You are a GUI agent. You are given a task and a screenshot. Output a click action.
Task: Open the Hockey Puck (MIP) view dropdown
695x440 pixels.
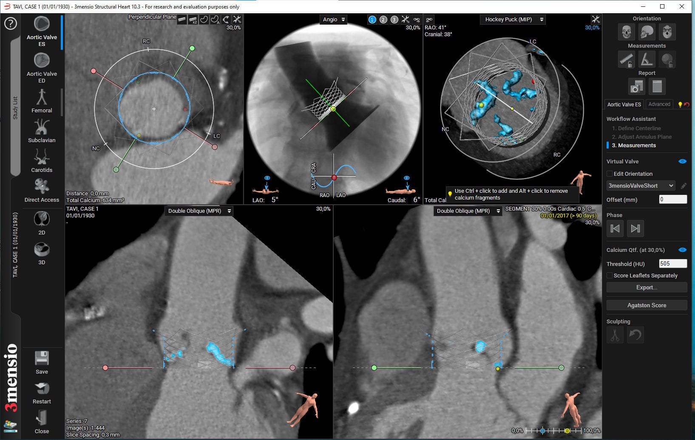(x=512, y=19)
